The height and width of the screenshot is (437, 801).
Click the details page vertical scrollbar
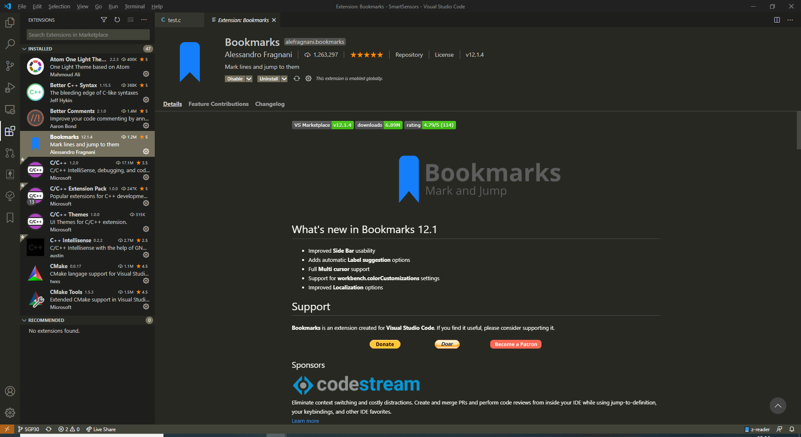[x=798, y=130]
